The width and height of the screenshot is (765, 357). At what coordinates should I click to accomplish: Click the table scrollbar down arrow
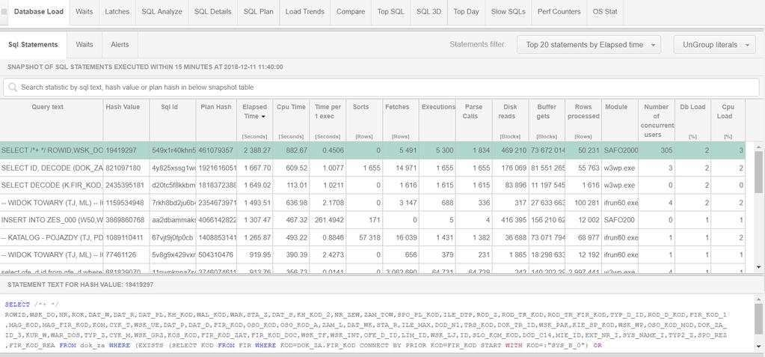click(758, 267)
